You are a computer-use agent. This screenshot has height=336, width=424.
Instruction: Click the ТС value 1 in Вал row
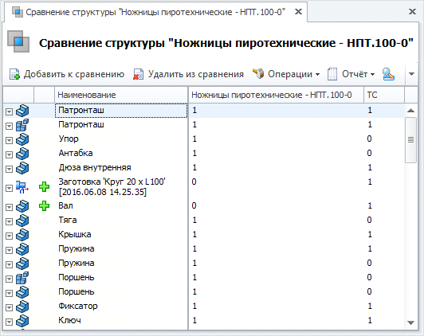point(370,205)
